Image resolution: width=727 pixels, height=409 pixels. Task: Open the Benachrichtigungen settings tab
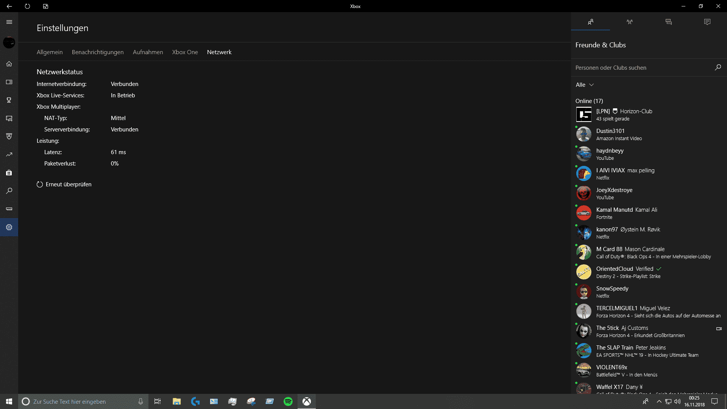coord(98,52)
